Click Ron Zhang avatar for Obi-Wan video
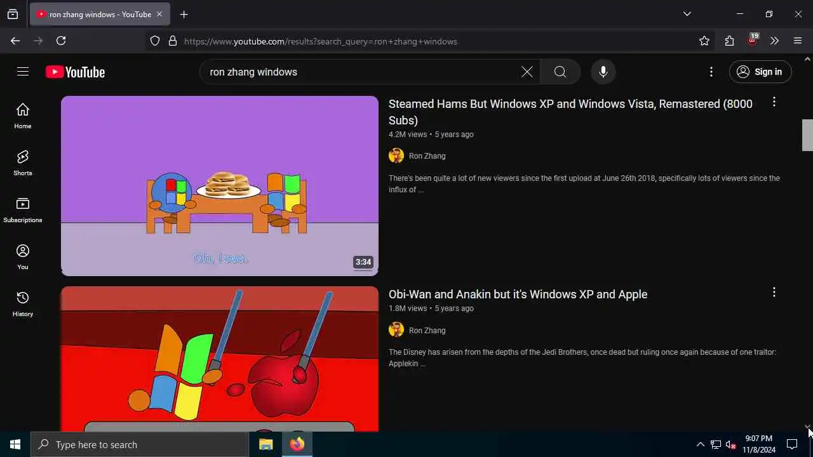This screenshot has width=813, height=457. click(x=396, y=329)
